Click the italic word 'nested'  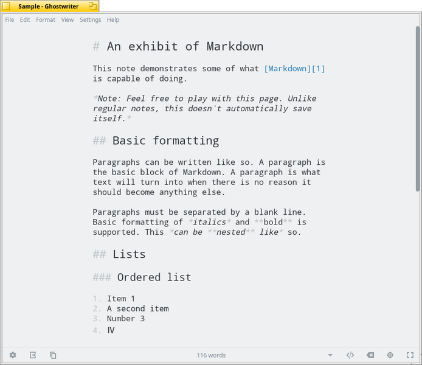(x=231, y=232)
